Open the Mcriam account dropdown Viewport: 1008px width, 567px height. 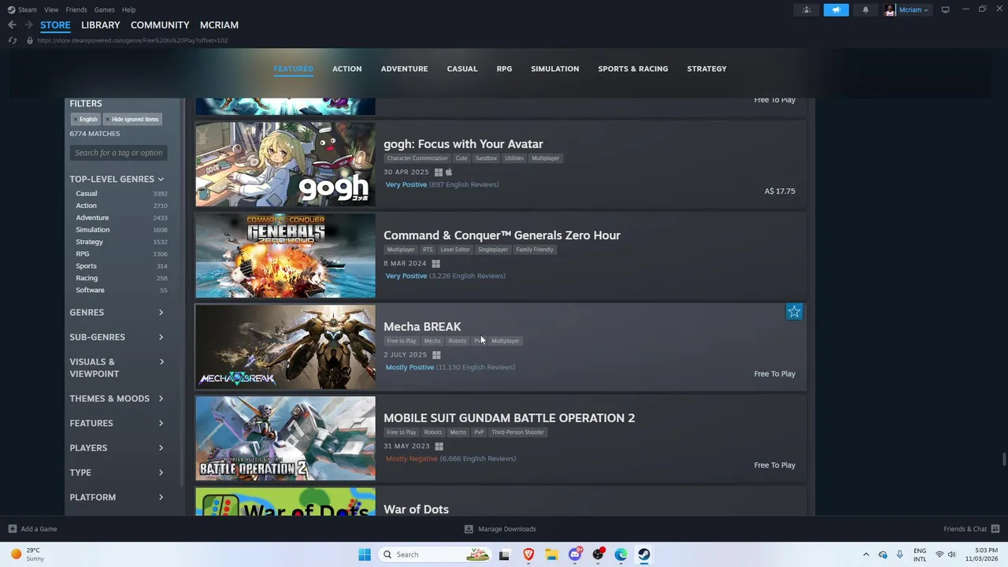[913, 9]
